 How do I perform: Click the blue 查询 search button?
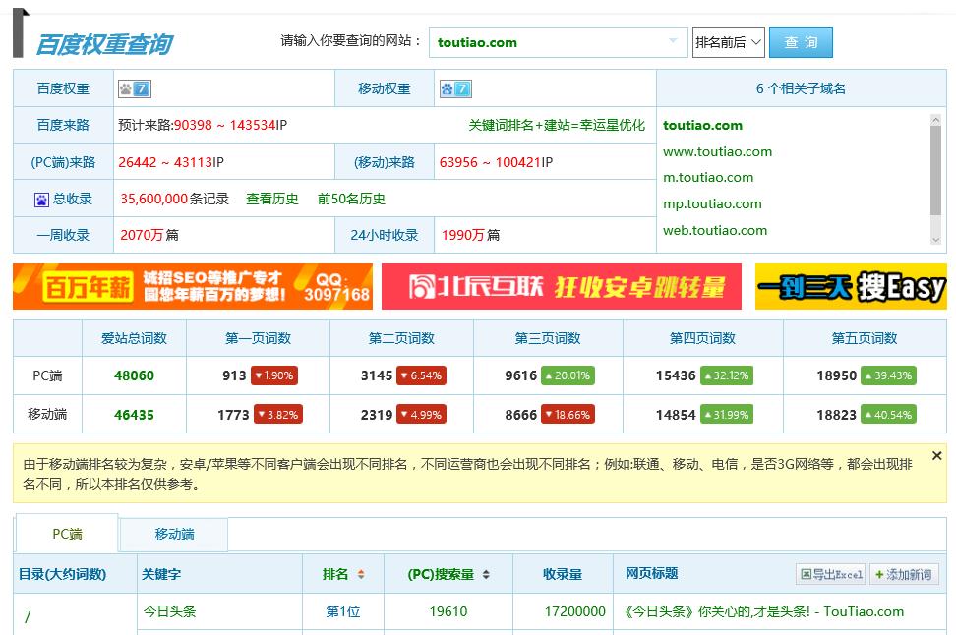coord(803,43)
